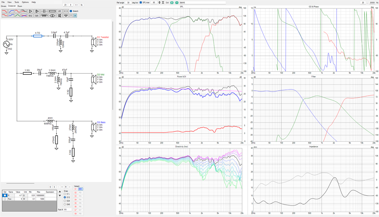
Task: Click the green plus overlay button
Action: coord(172,2)
